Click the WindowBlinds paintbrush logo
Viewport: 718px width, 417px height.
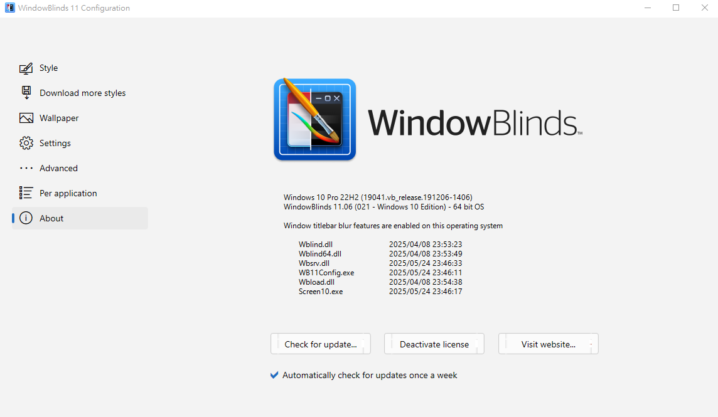314,120
